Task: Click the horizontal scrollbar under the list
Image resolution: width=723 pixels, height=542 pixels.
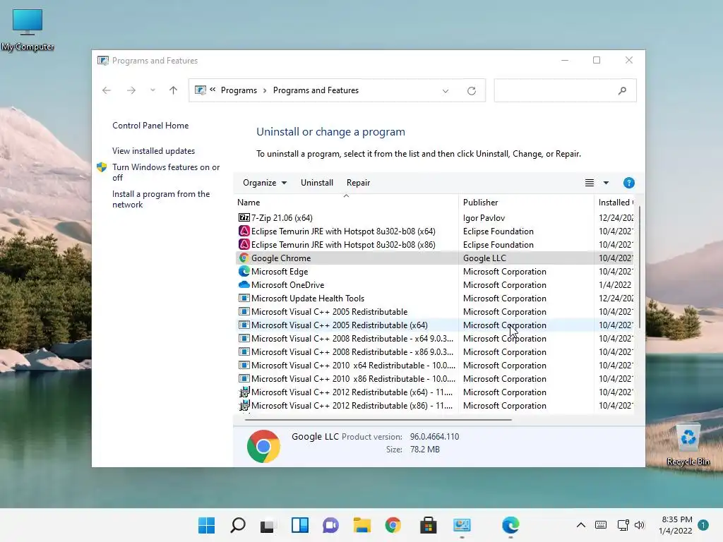Action: (378, 420)
